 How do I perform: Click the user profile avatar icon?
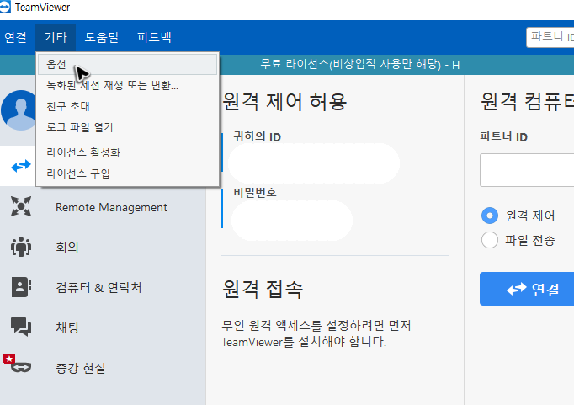[x=19, y=110]
